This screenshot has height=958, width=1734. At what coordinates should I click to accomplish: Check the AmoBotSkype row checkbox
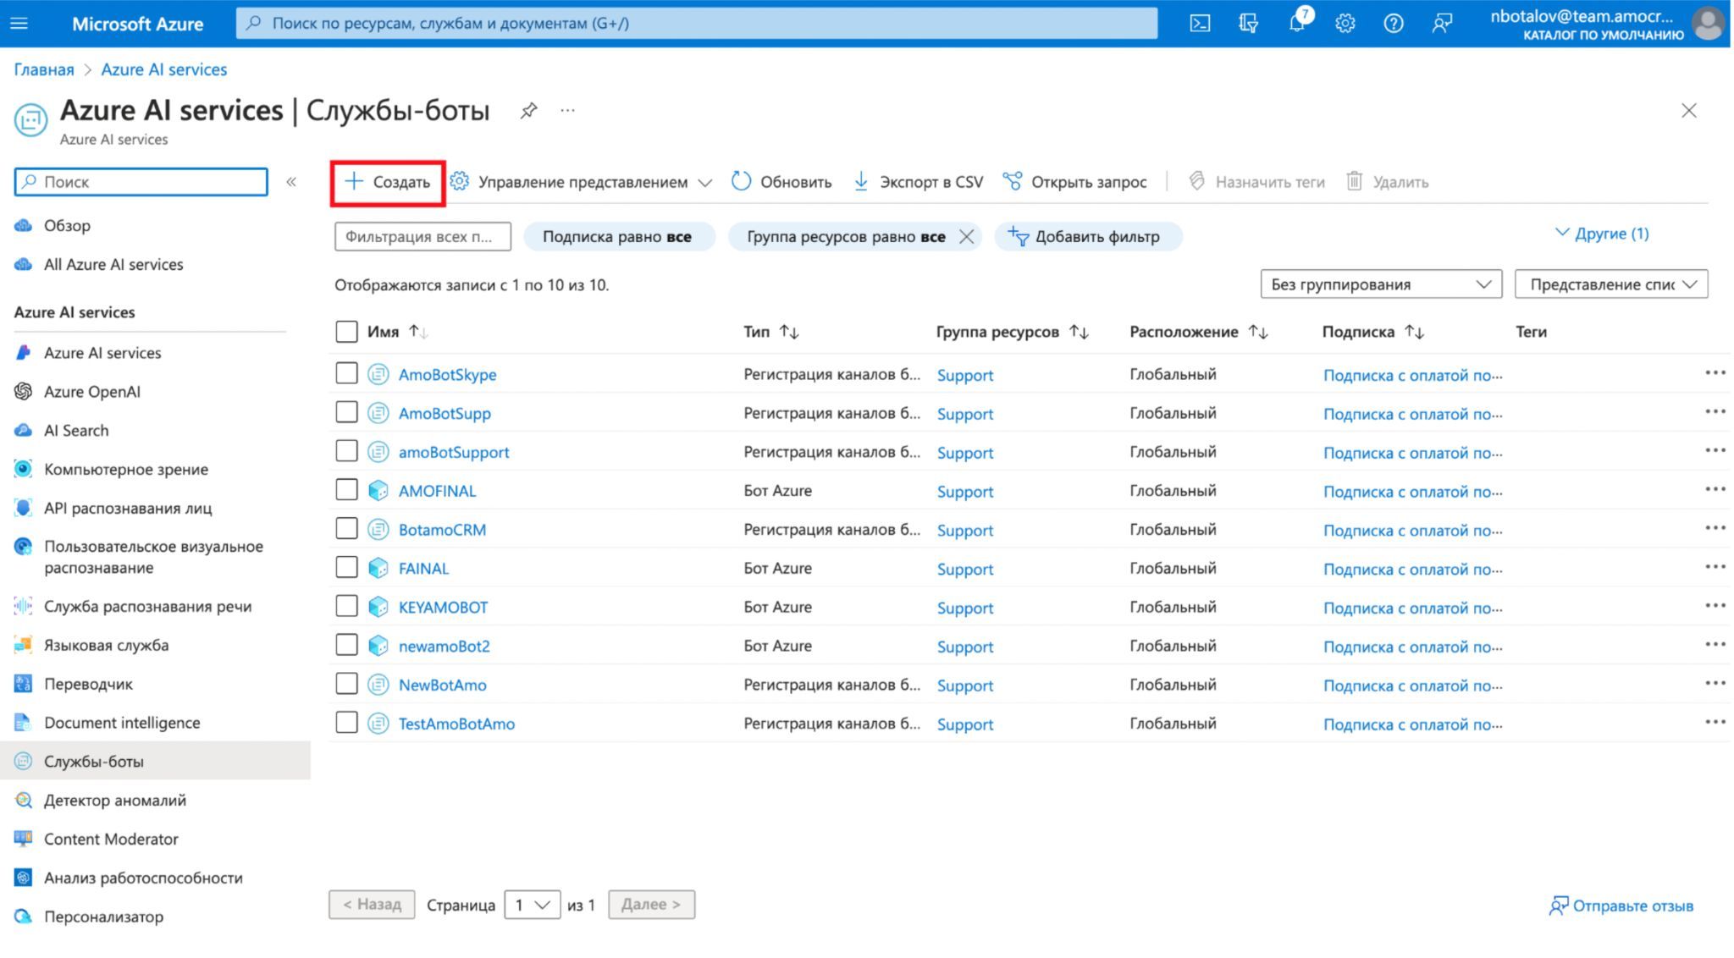pyautogui.click(x=346, y=373)
